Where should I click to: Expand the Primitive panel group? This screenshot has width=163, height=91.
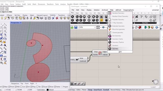point(98,23)
